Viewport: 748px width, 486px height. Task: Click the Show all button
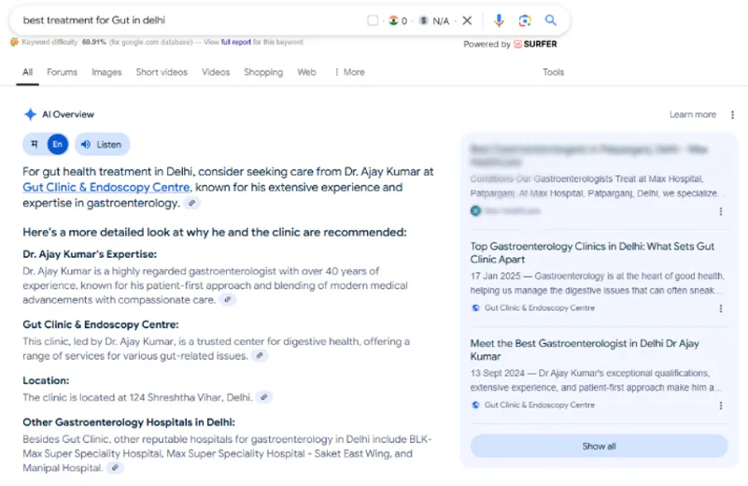(x=599, y=446)
